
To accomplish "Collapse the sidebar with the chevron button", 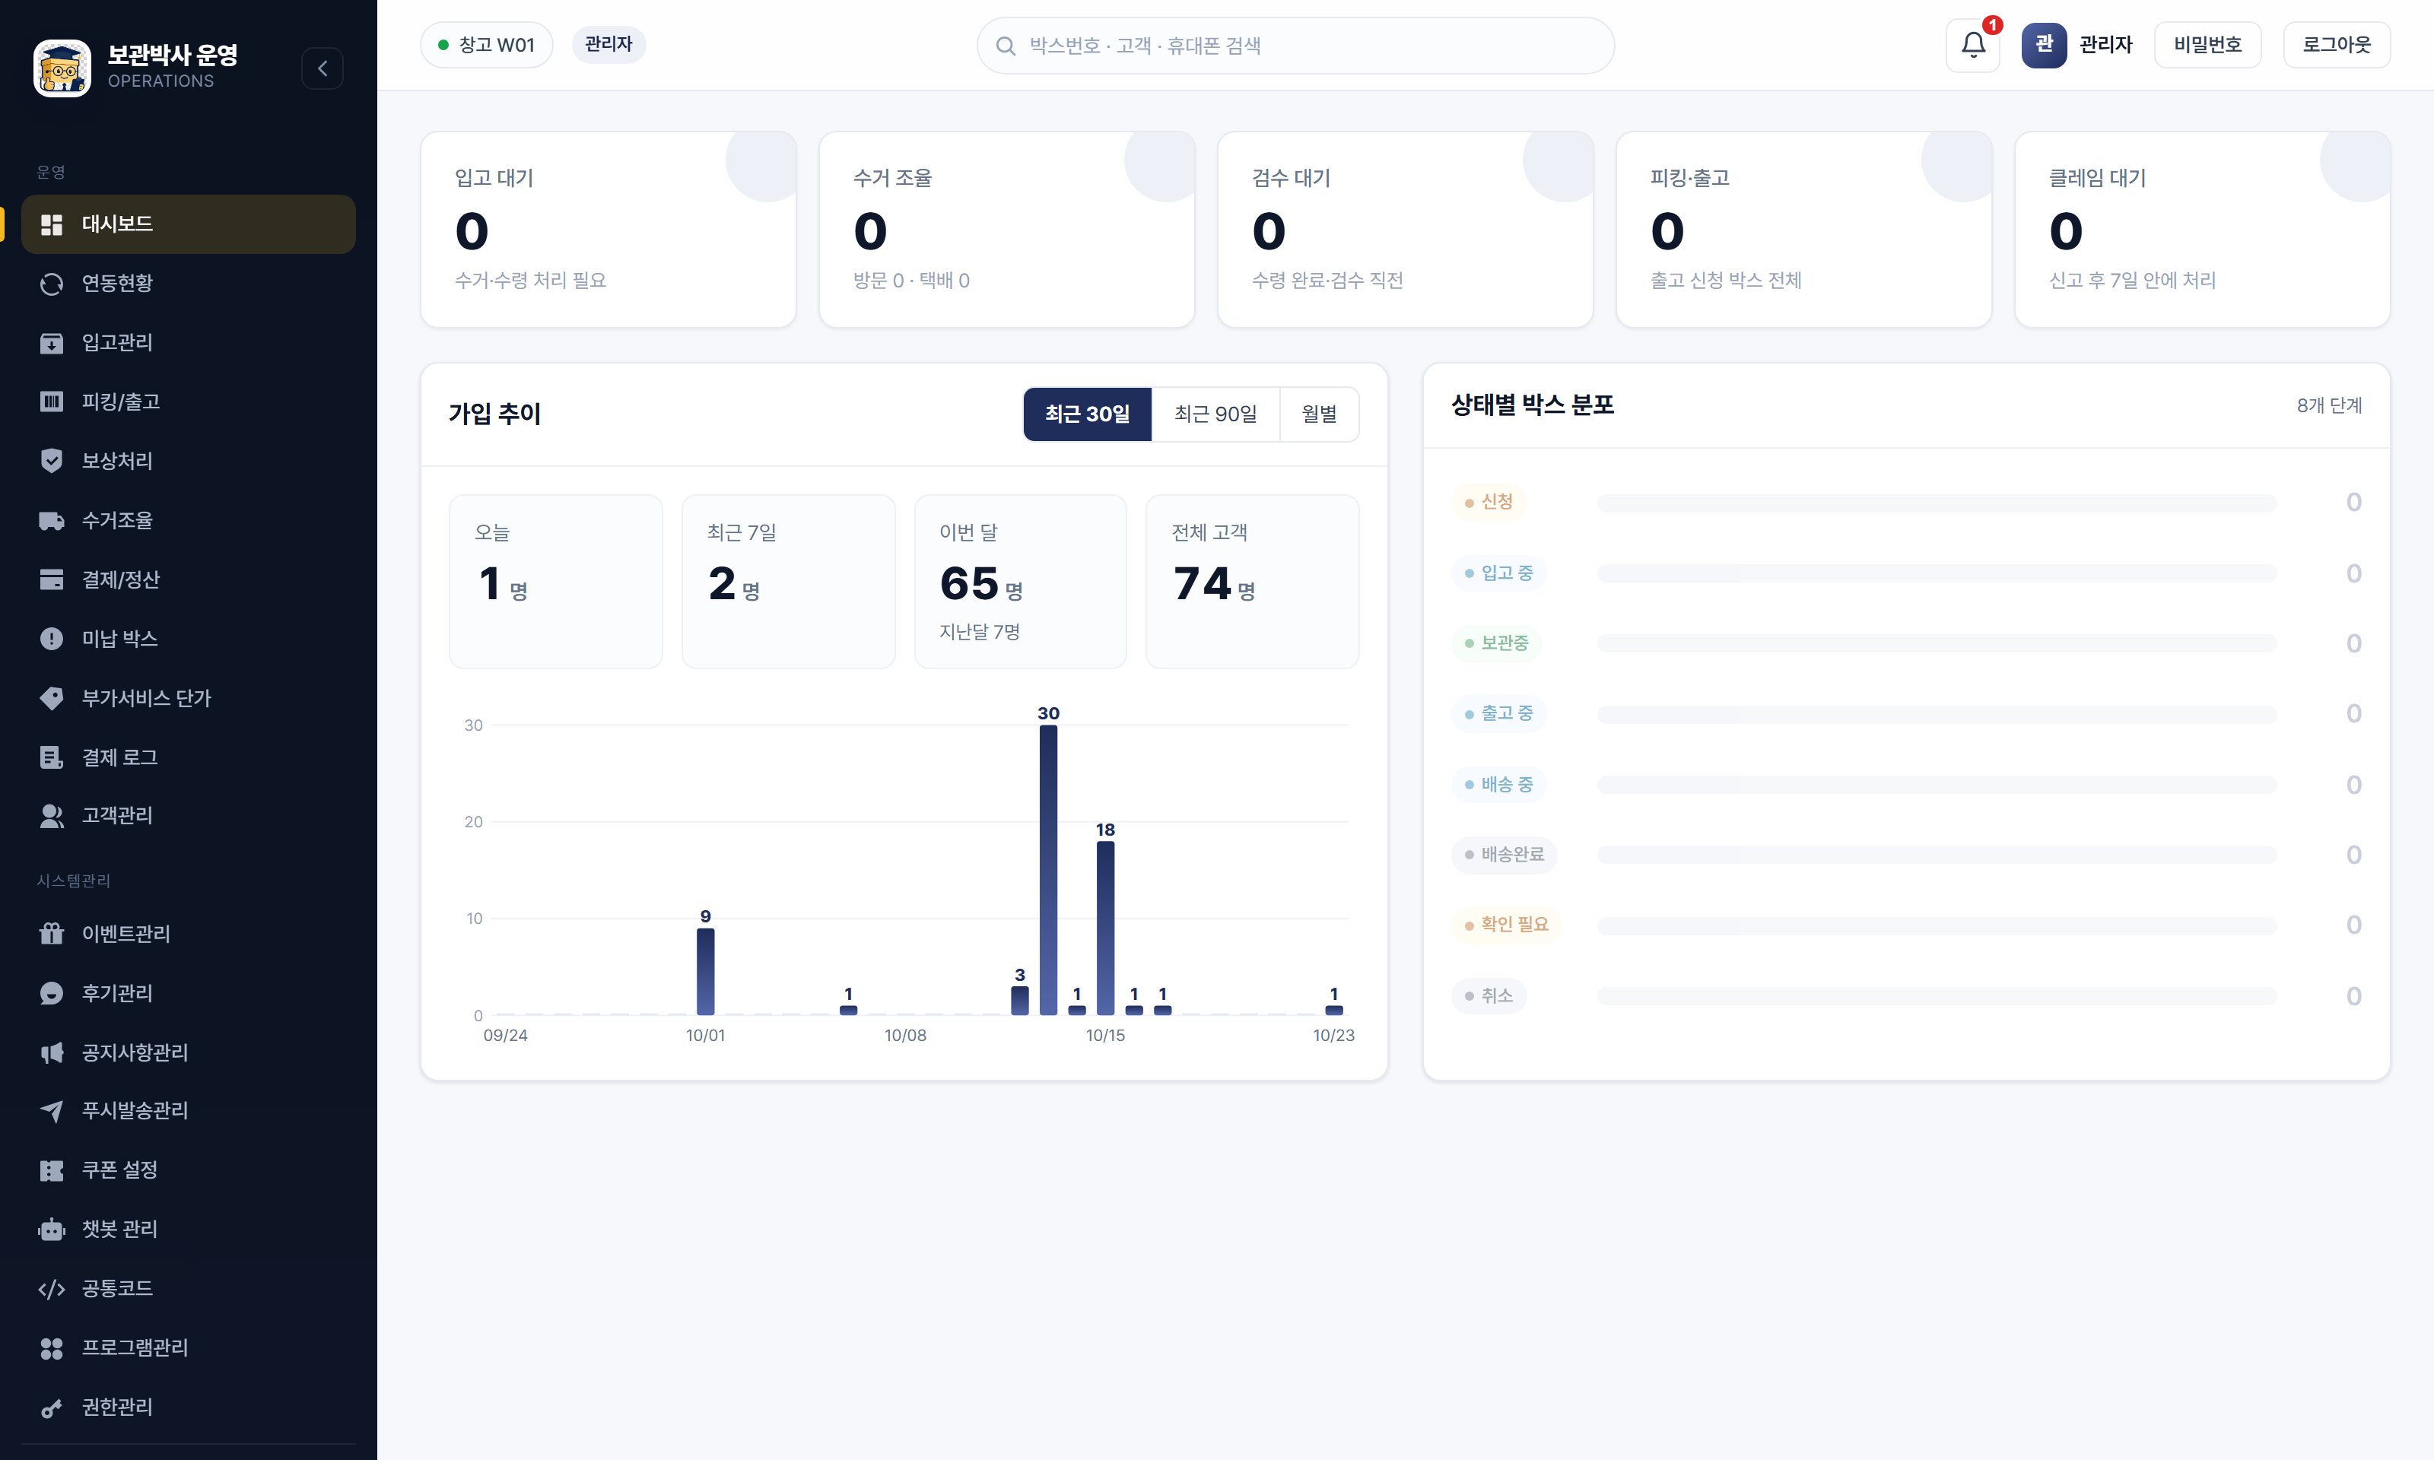I will point(322,69).
